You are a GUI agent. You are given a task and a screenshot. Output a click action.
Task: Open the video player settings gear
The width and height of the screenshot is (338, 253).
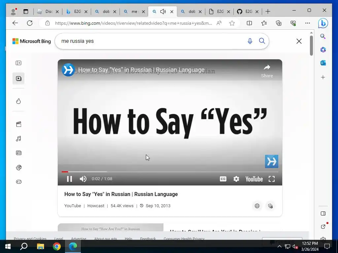[x=236, y=179]
